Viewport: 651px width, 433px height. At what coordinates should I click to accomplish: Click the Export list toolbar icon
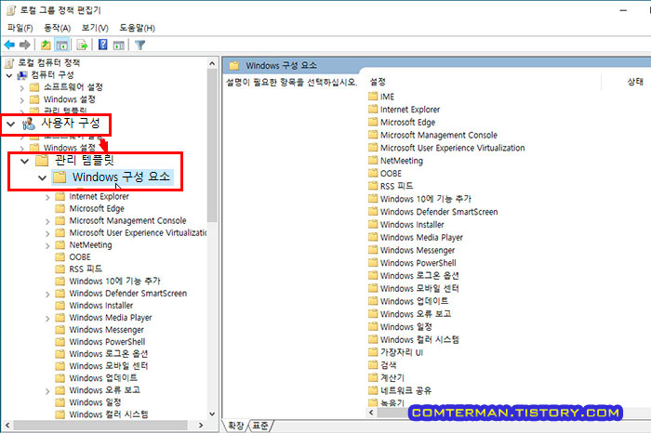[82, 45]
